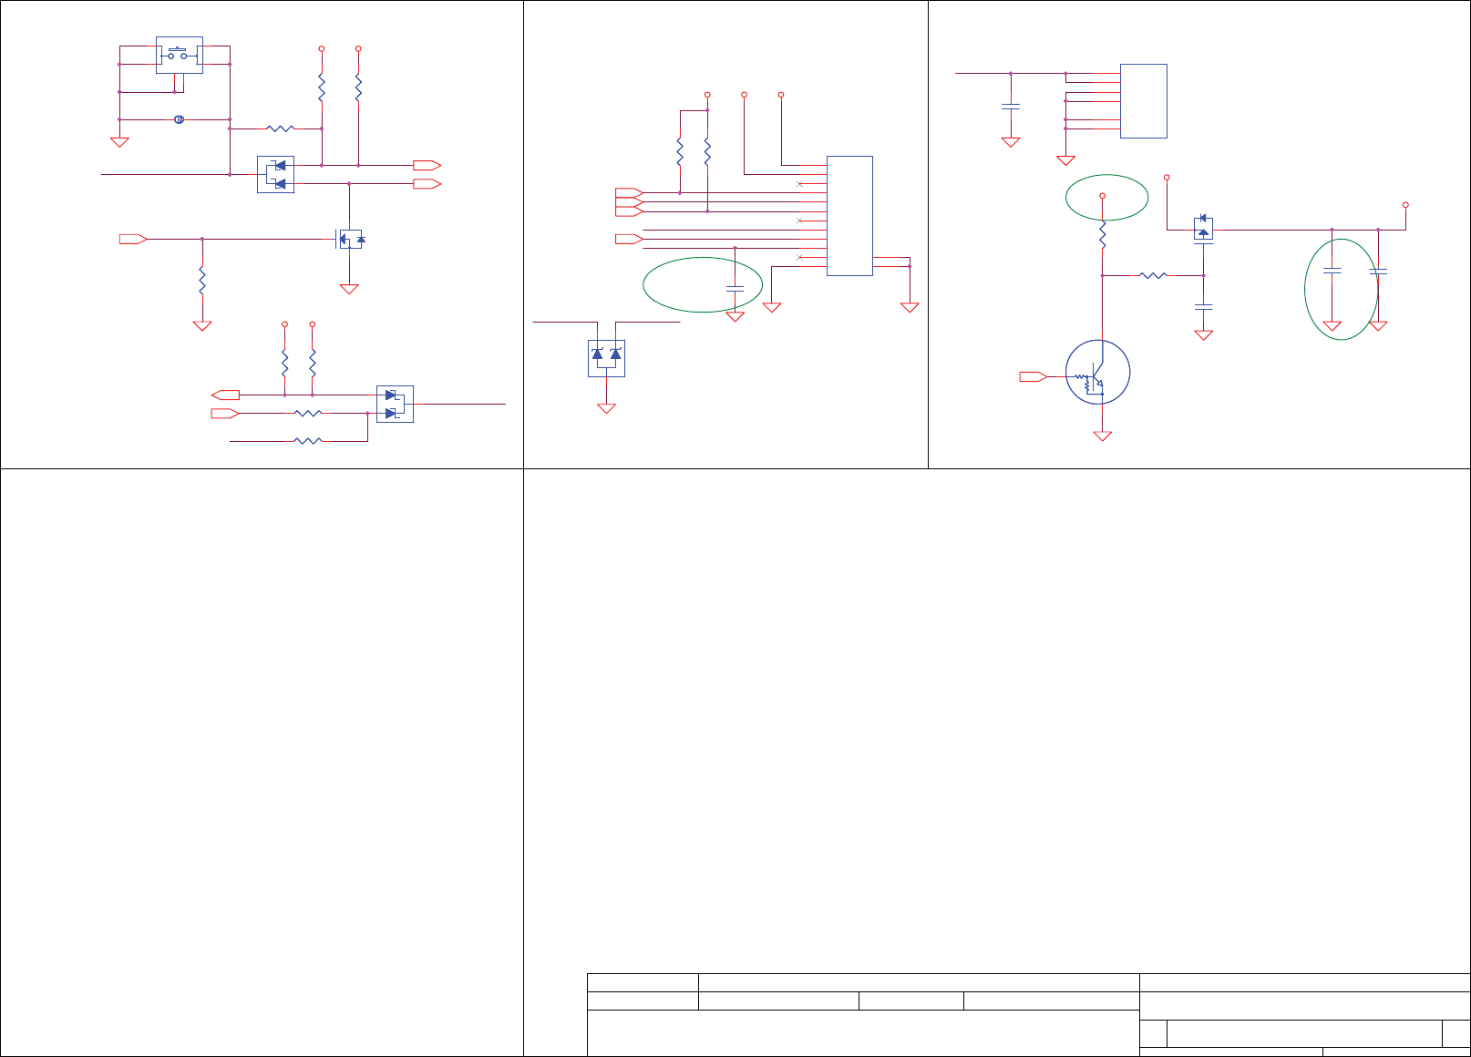
Task: Click the lower output port right of the MOSFET-side dual diode
Action: 427,184
